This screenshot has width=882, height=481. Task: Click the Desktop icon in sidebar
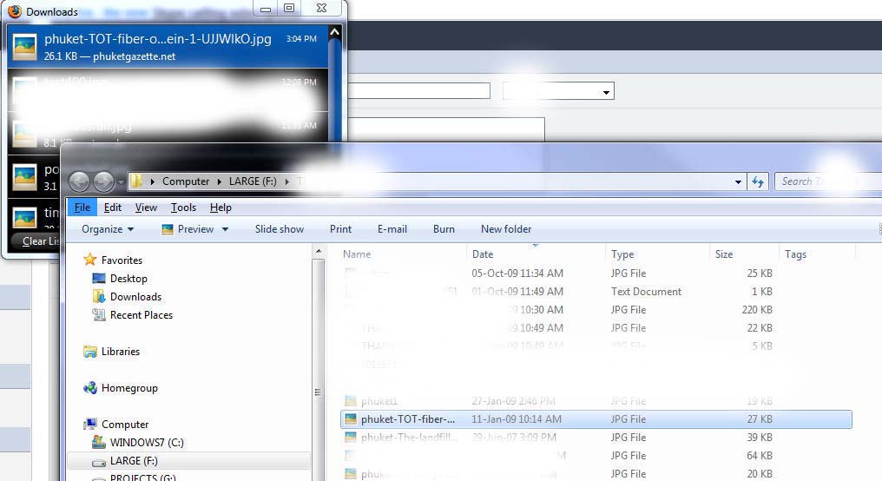(99, 278)
